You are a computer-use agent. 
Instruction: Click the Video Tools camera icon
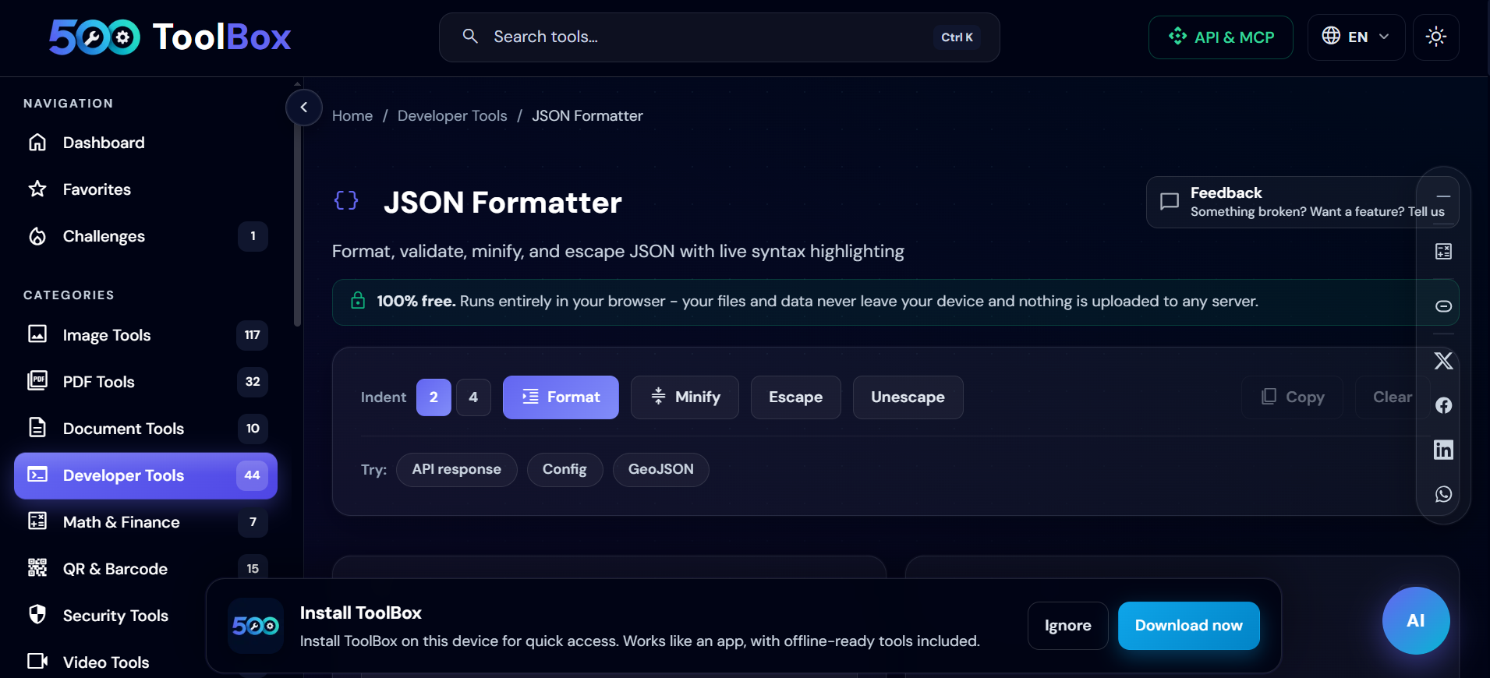click(x=37, y=661)
